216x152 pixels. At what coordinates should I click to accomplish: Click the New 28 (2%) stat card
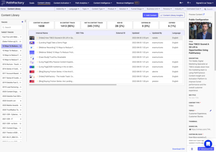coord(120,25)
